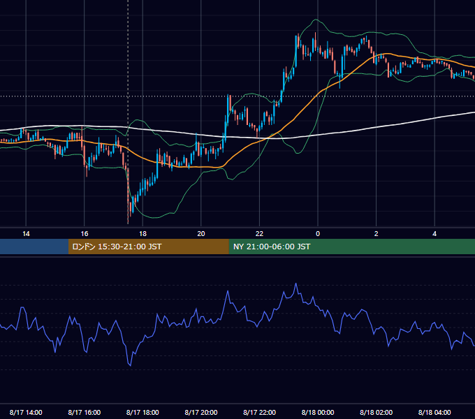Viewport: 475px width, 419px height.
Task: Click the 8/18 04:00 date label
Action: (434, 412)
